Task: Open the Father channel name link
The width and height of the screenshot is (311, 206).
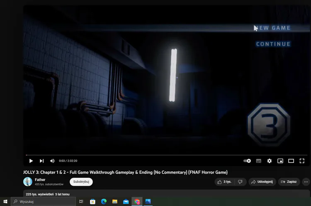Action: pyautogui.click(x=40, y=179)
